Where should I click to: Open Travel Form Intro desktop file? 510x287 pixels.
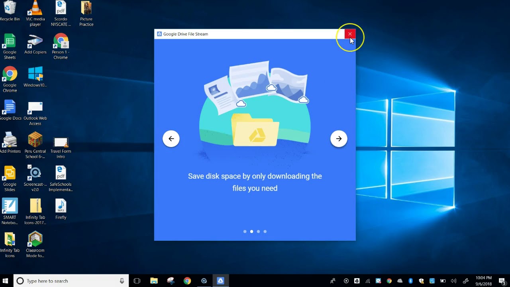pos(61,146)
